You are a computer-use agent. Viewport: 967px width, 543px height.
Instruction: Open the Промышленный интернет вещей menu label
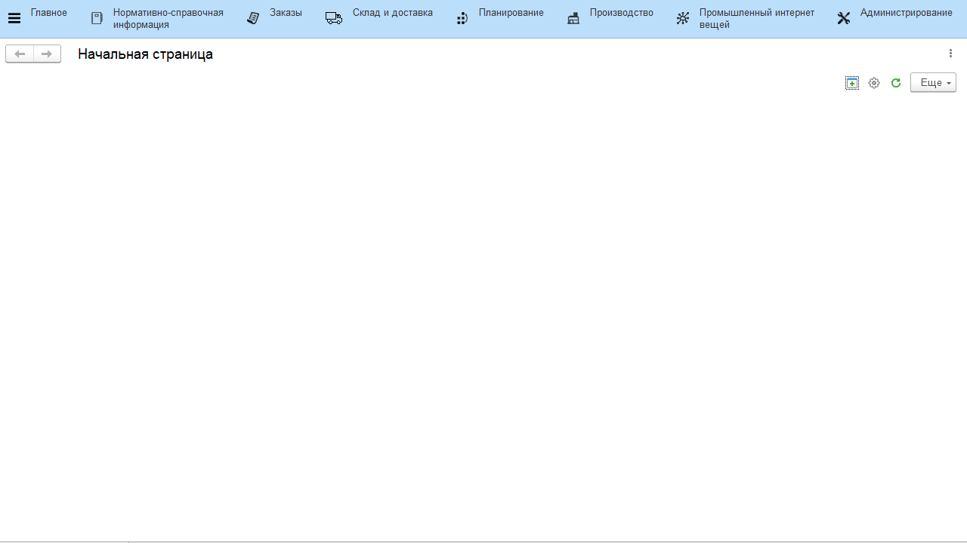point(756,18)
